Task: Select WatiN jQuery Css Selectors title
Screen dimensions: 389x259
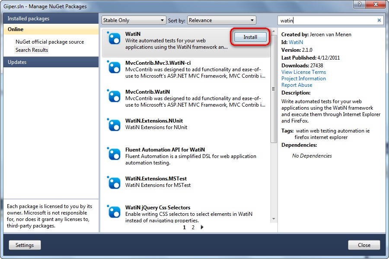Action: tap(157, 208)
